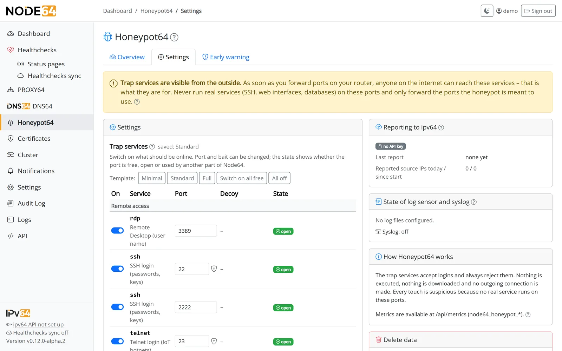Toggle dark mode with moon icon
Image resolution: width=562 pixels, height=351 pixels.
click(487, 11)
